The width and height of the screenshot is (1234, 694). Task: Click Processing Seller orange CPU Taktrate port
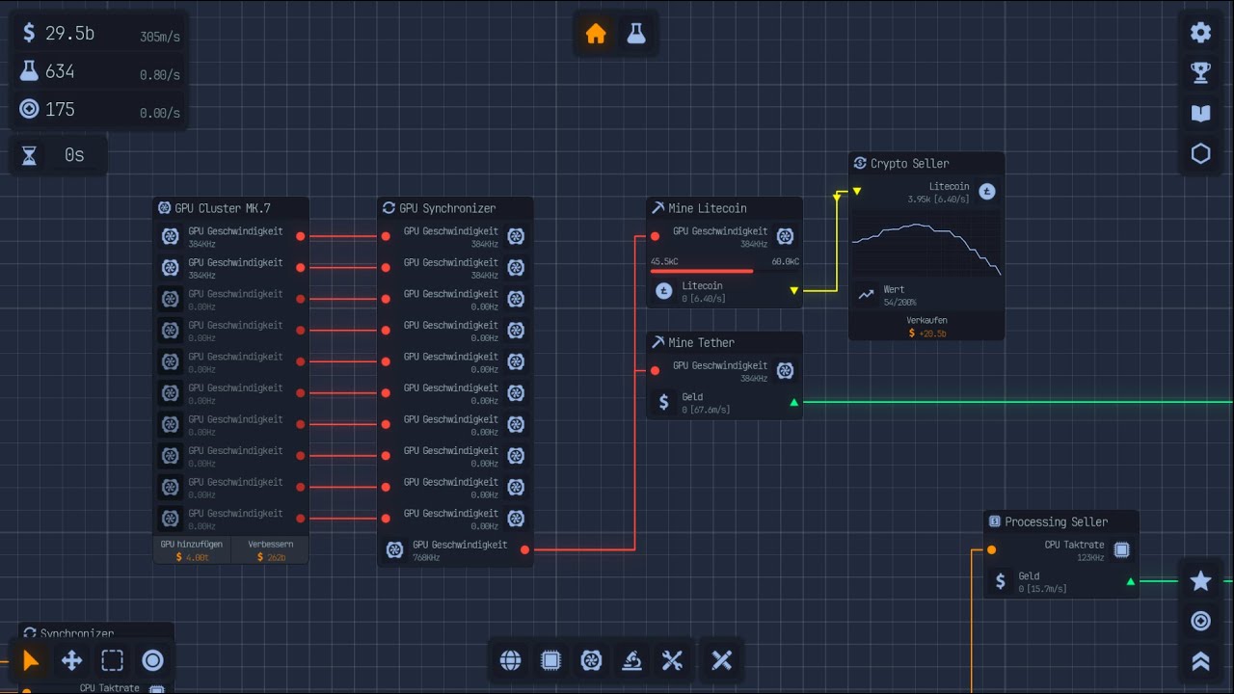tap(991, 550)
